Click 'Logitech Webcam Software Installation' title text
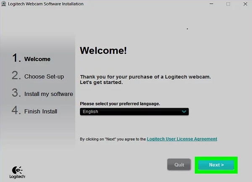Image resolution: width=252 pixels, height=182 pixels. (x=46, y=4)
